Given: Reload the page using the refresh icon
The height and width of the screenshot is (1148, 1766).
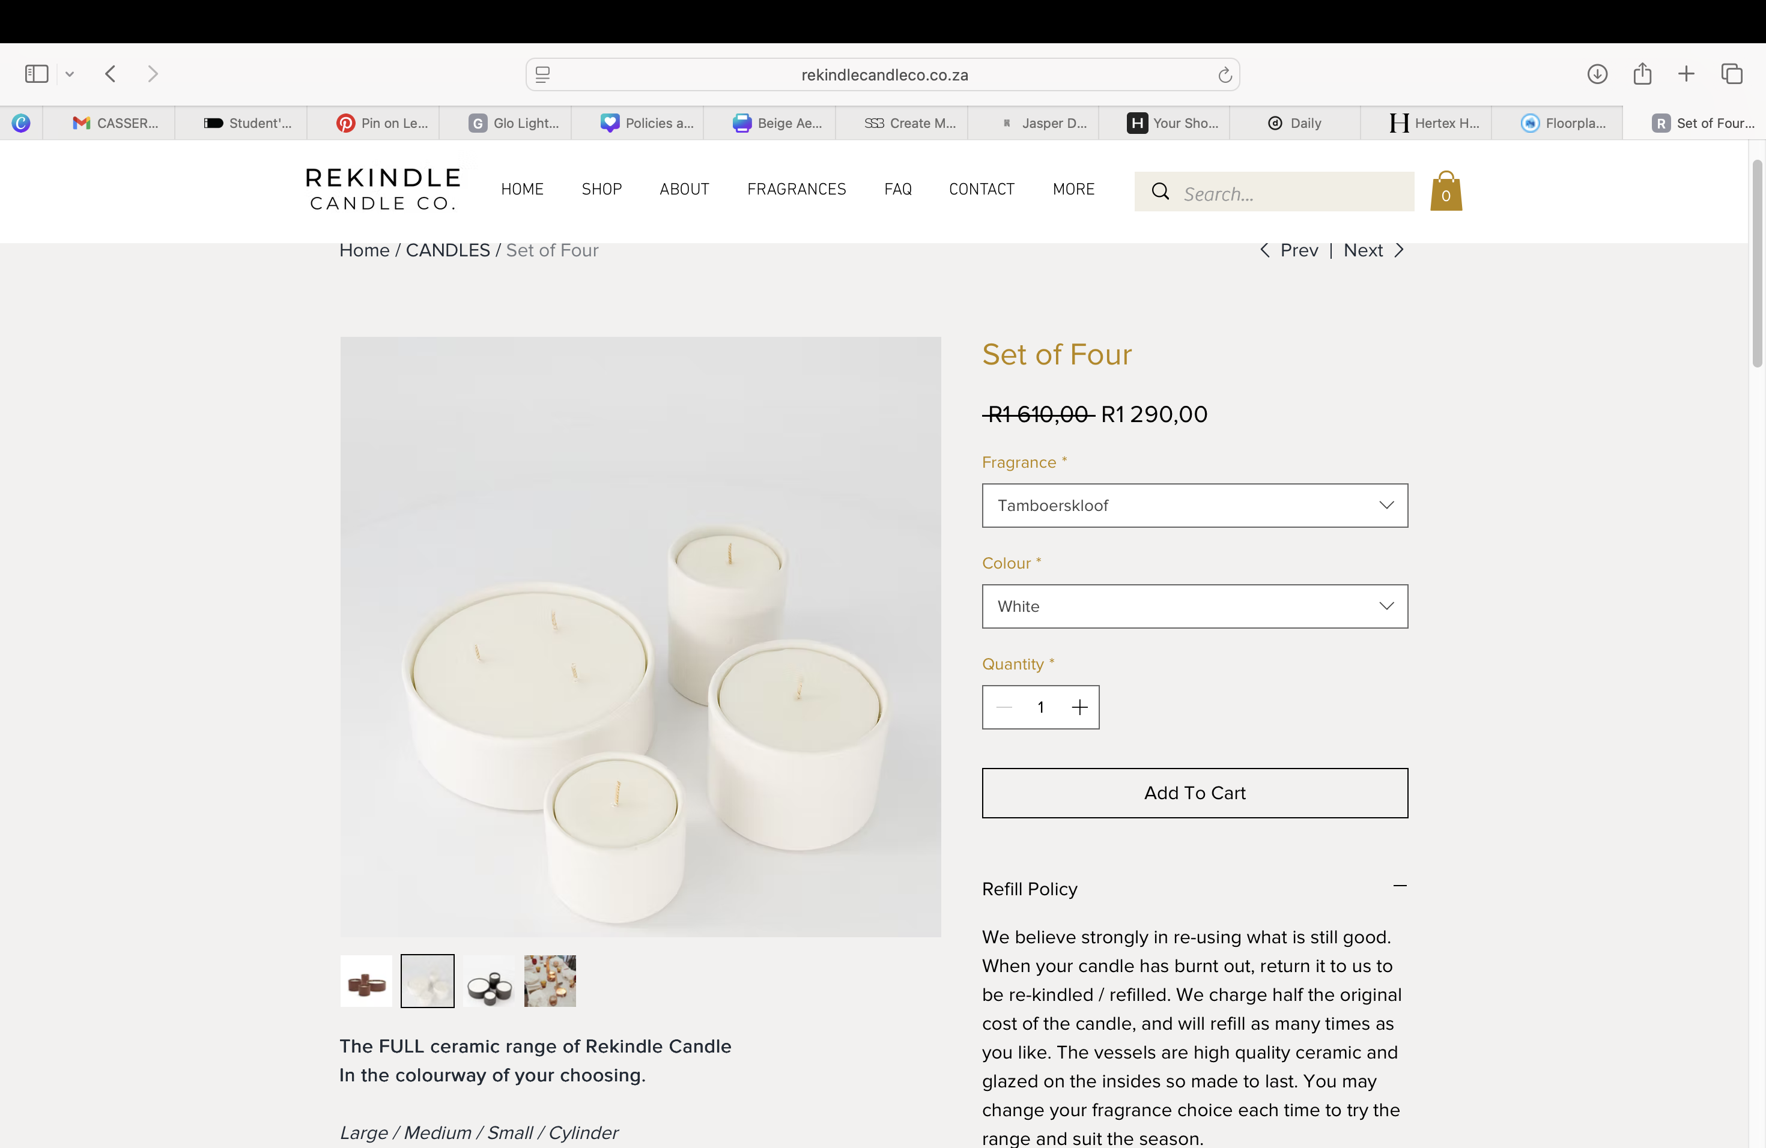Looking at the screenshot, I should point(1224,75).
